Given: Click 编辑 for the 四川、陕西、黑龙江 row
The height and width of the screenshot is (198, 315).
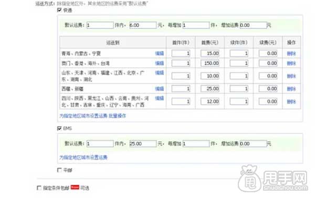Looking at the screenshot, I should 160,98.
